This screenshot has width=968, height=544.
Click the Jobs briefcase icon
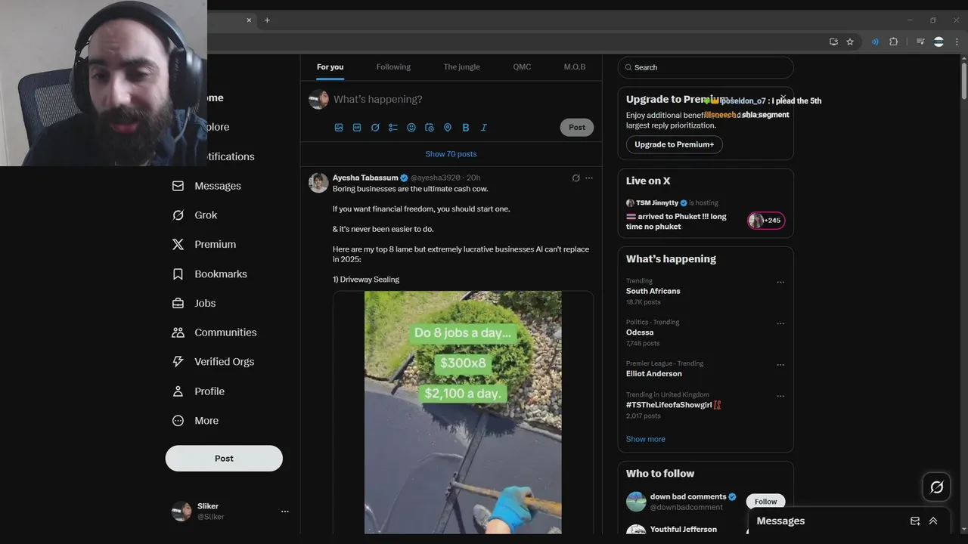pyautogui.click(x=178, y=304)
